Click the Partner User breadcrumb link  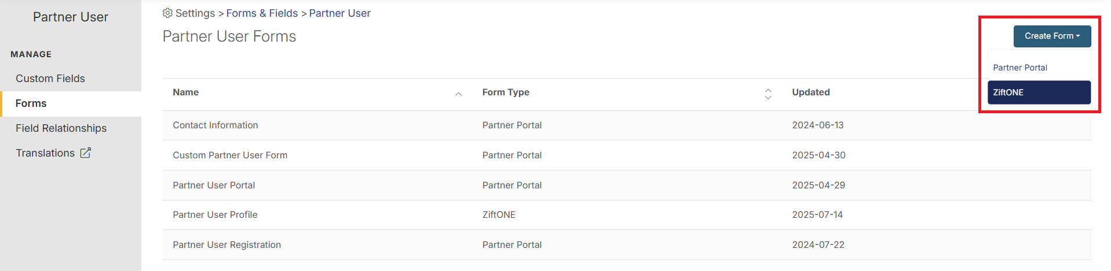point(339,13)
